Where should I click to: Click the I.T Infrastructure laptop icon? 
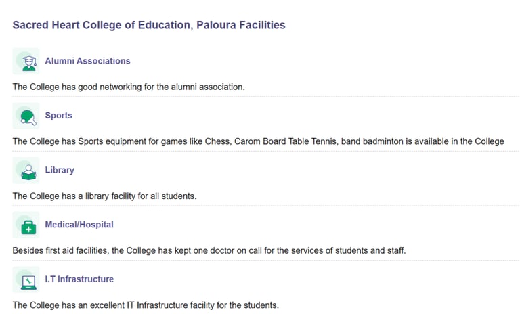(26, 279)
